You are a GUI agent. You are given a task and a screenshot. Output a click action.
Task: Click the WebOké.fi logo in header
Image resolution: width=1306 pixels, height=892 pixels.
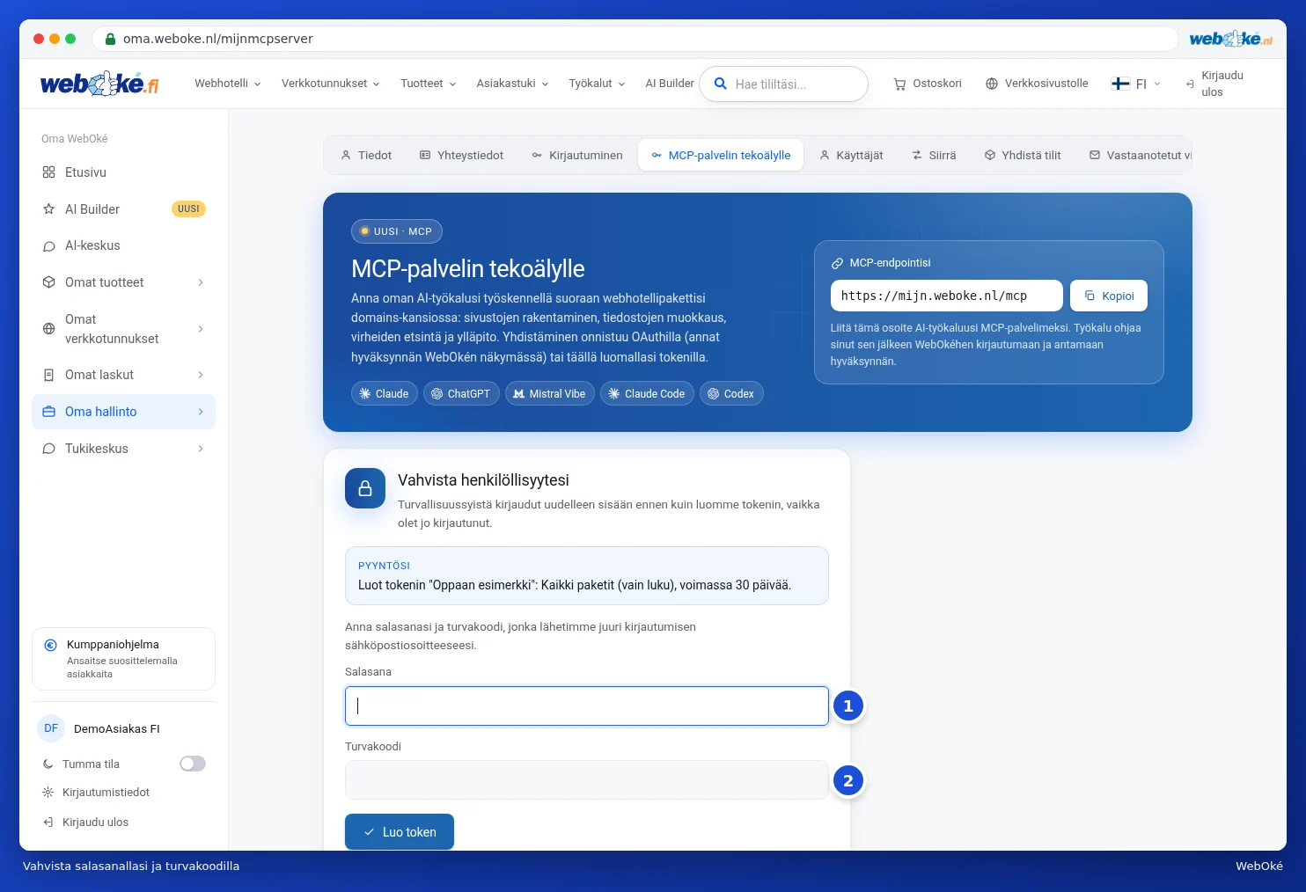99,84
